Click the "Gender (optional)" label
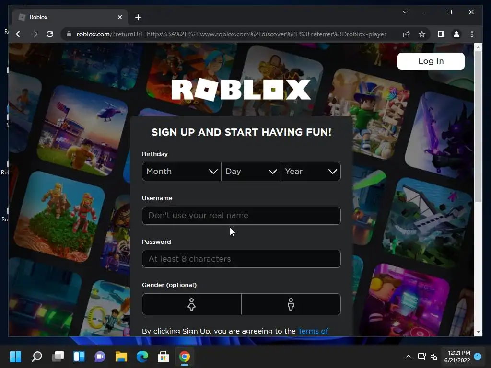491x368 pixels. pos(169,285)
